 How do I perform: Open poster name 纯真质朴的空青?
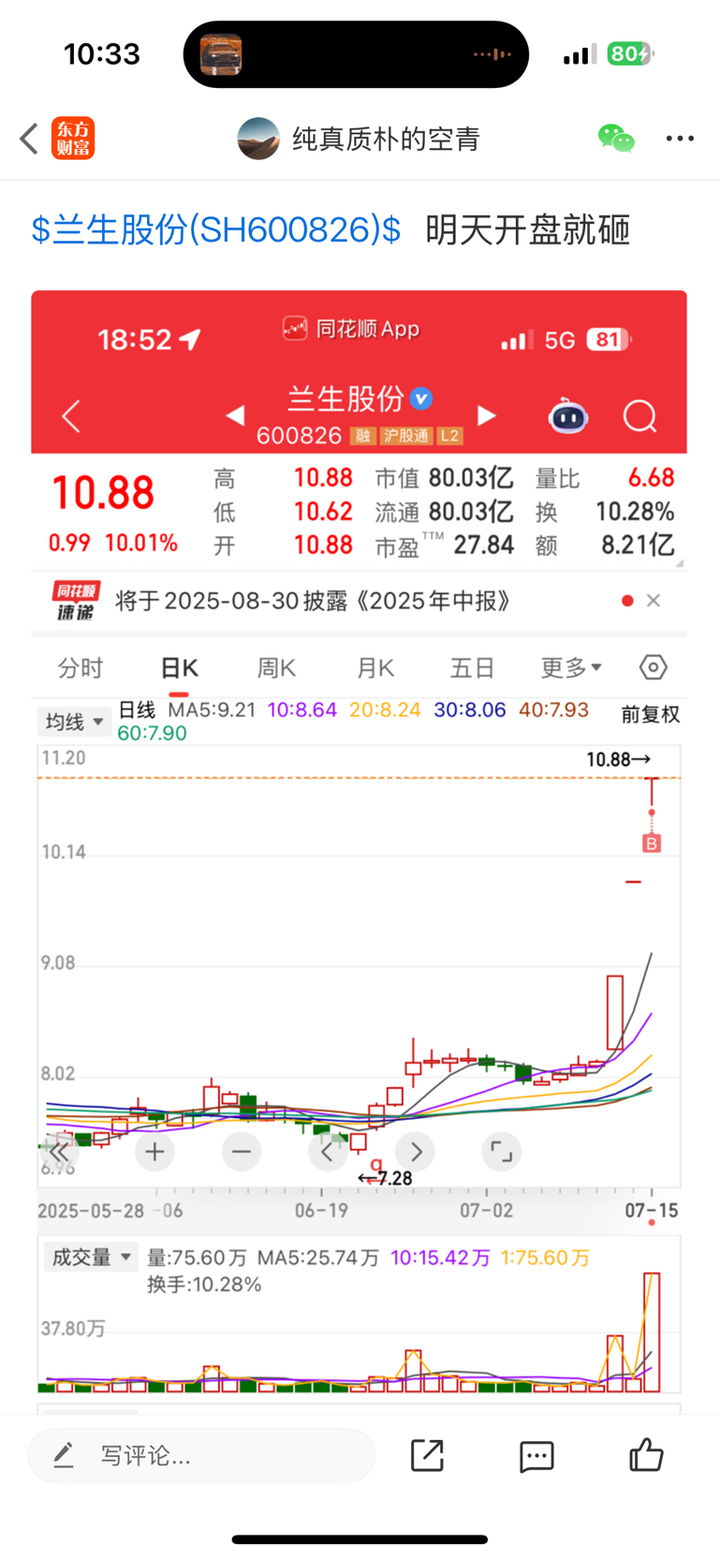click(386, 139)
